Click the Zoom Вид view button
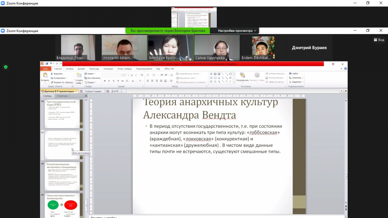 tap(379, 40)
